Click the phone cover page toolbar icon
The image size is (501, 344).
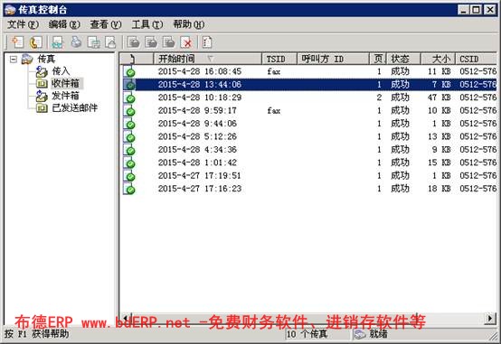[35, 42]
